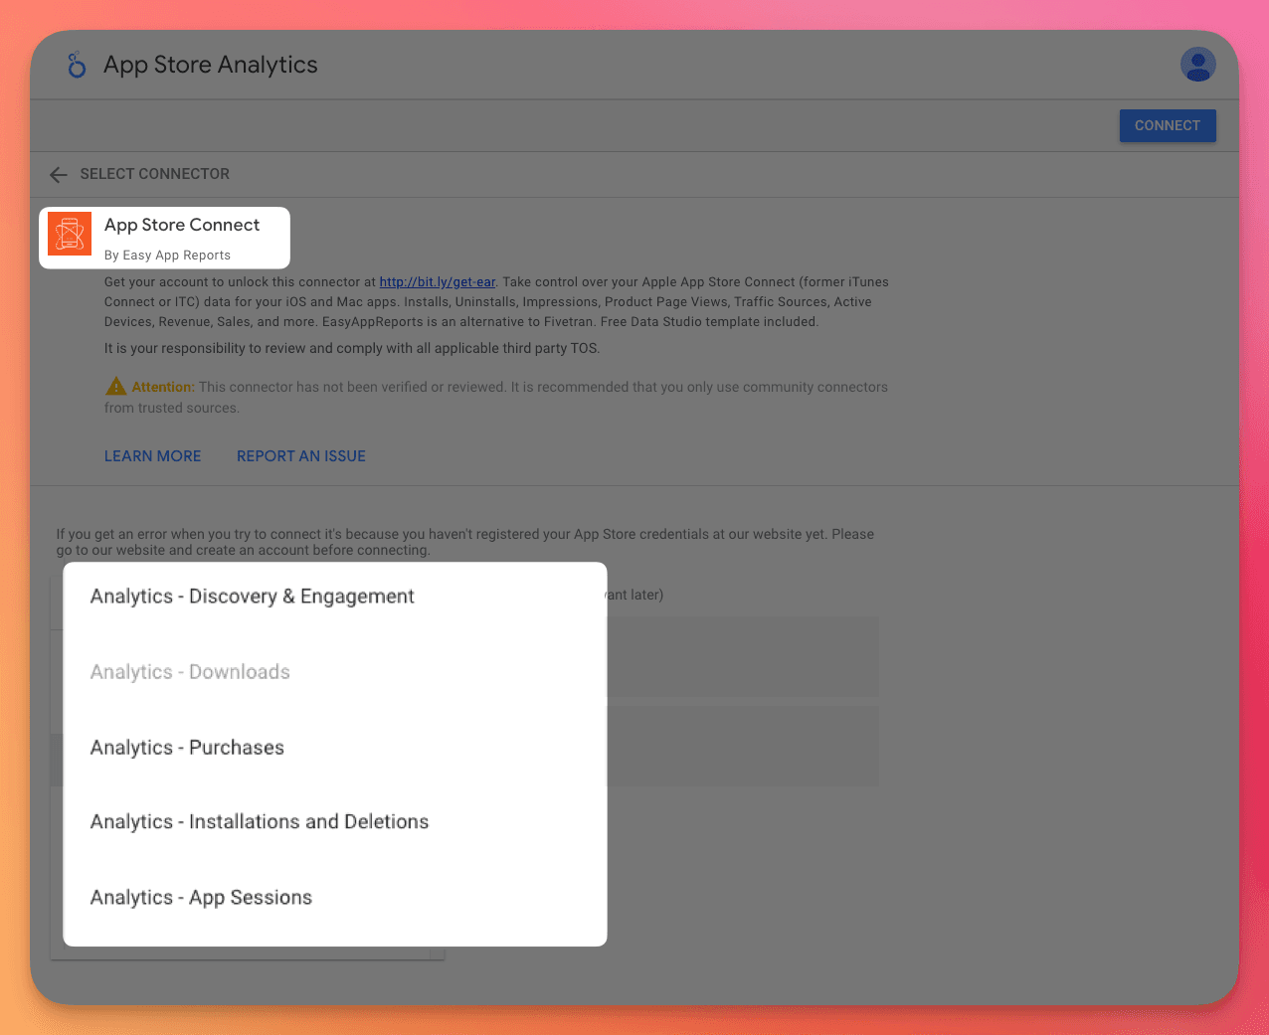Click the App Store Analytics title
1269x1035 pixels.
[211, 65]
